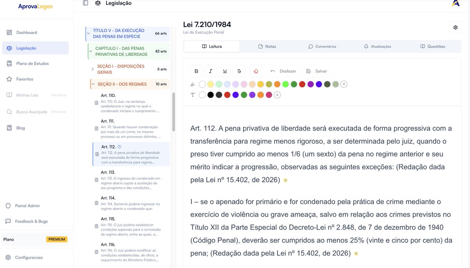Image resolution: width=470 pixels, height=268 pixels.
Task: Click the article list scrollbar
Action: [x=174, y=111]
